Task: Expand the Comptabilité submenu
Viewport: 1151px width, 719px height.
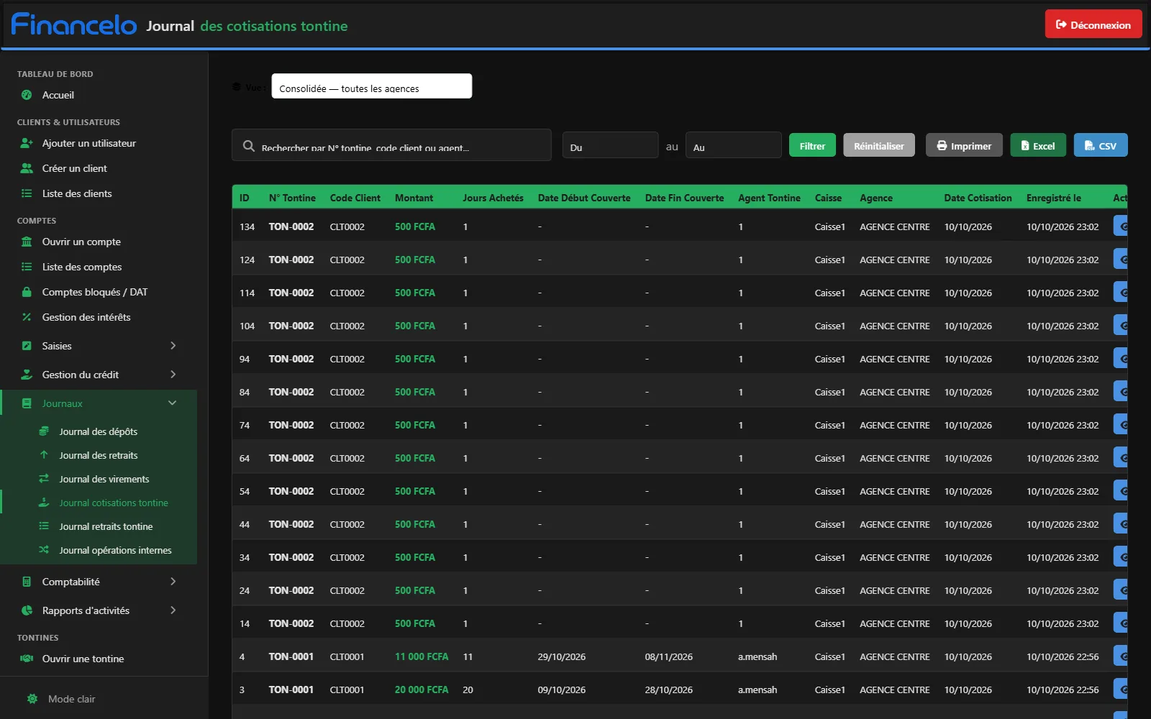Action: pyautogui.click(x=99, y=582)
